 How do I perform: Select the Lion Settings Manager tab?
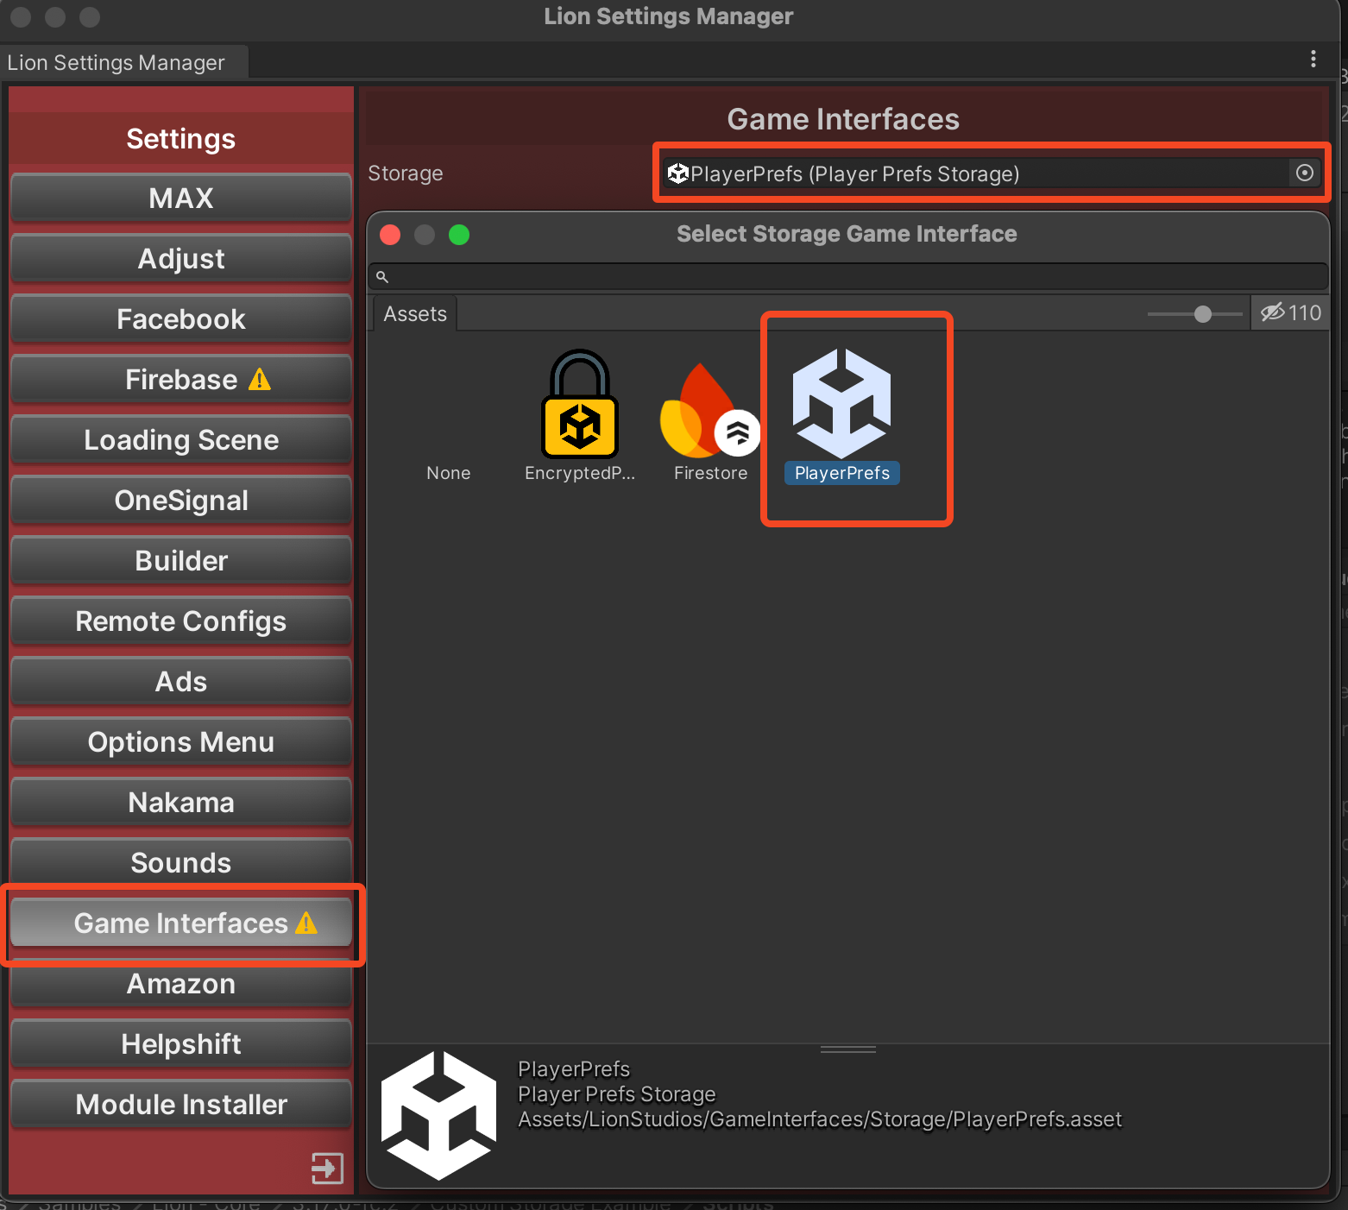pos(117,63)
